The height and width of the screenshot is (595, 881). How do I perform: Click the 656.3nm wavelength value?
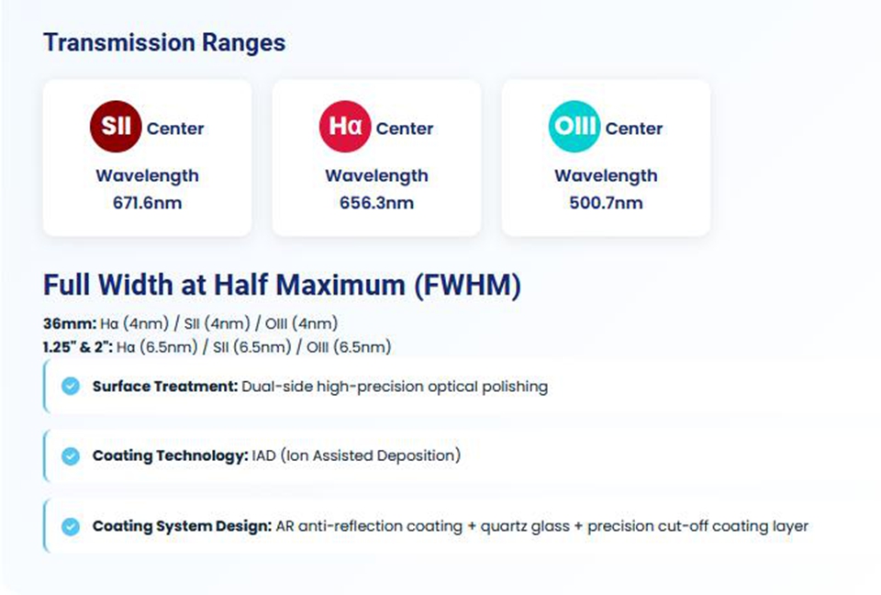(376, 203)
